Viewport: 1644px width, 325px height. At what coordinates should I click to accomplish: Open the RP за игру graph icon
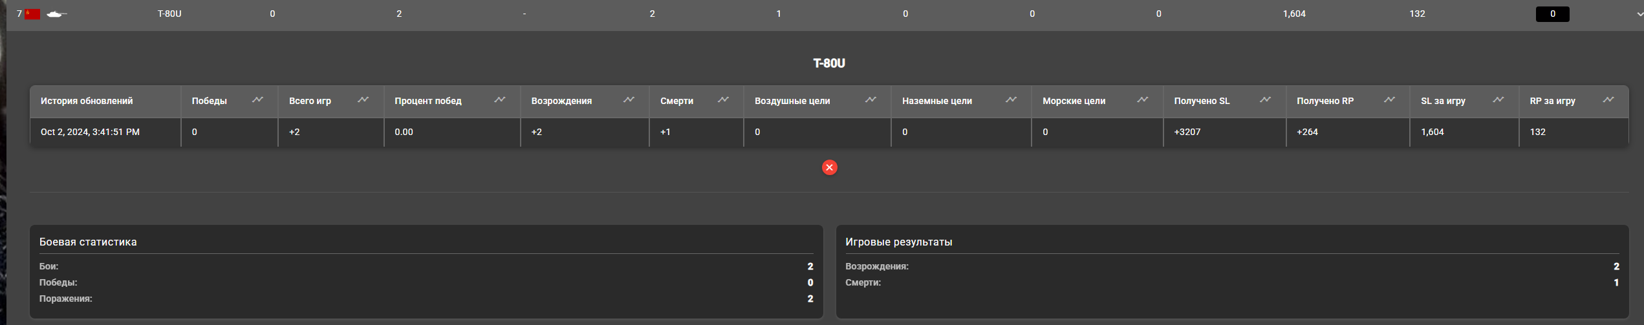tap(1608, 100)
